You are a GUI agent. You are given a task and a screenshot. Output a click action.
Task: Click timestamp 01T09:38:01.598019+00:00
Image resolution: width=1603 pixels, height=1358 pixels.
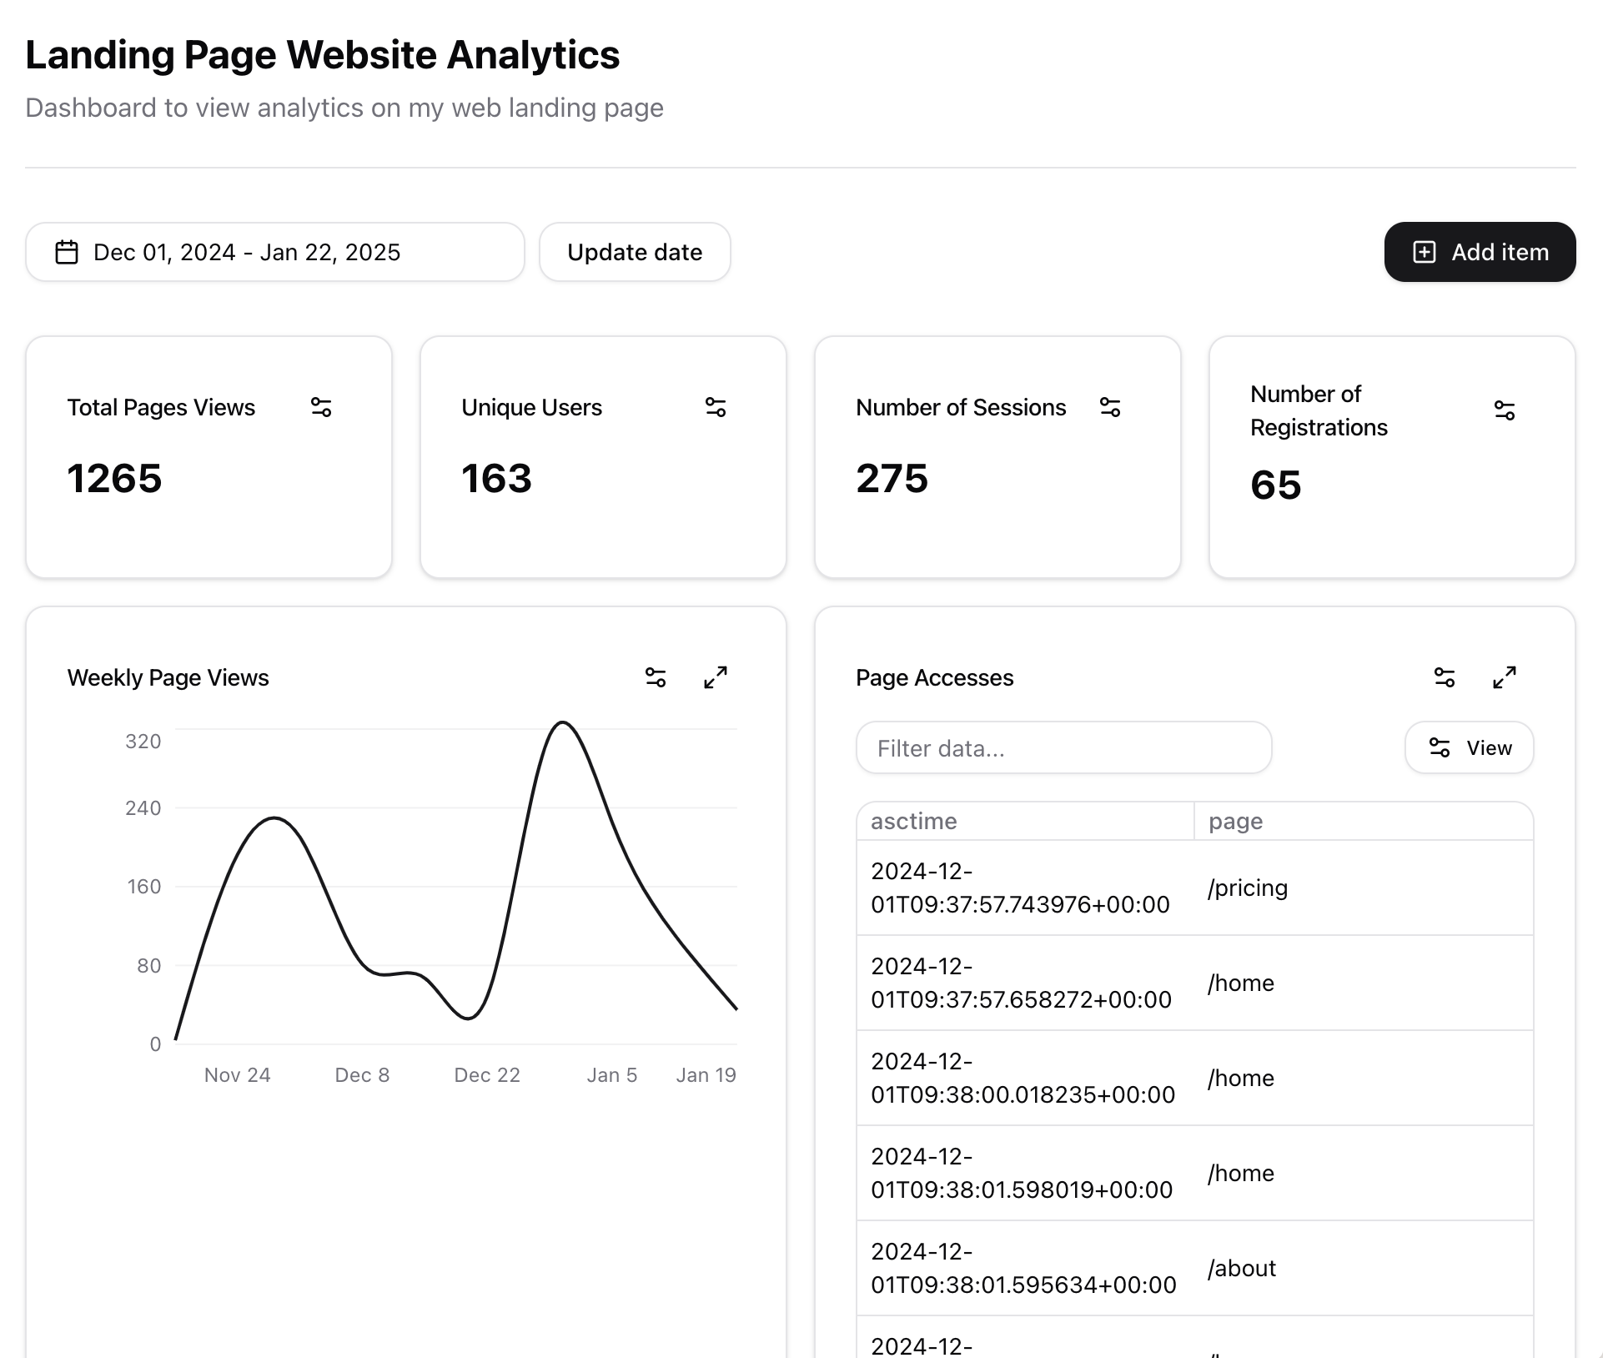[1022, 1173]
